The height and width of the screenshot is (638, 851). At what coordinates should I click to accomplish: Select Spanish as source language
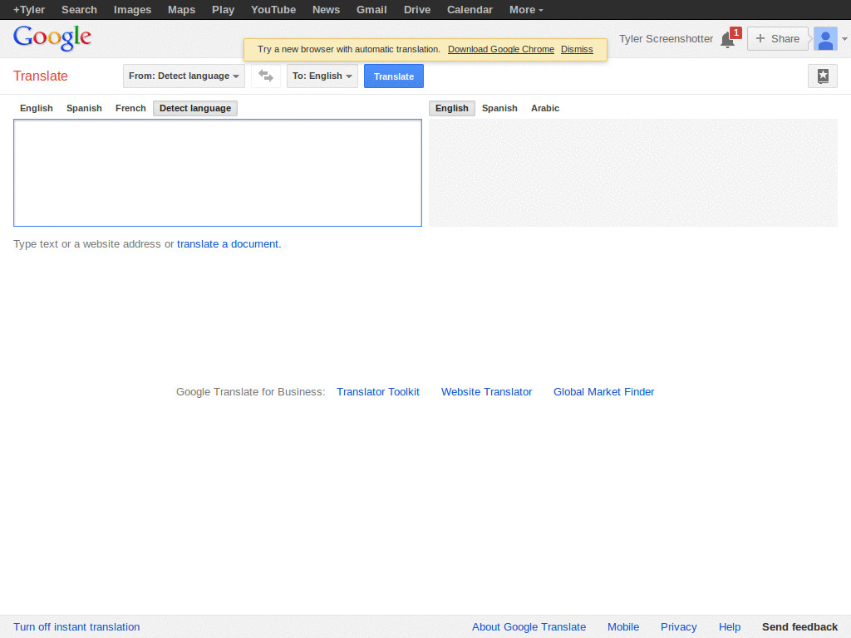84,108
